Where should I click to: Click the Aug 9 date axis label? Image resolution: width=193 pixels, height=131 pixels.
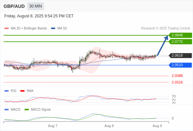pos(157,126)
